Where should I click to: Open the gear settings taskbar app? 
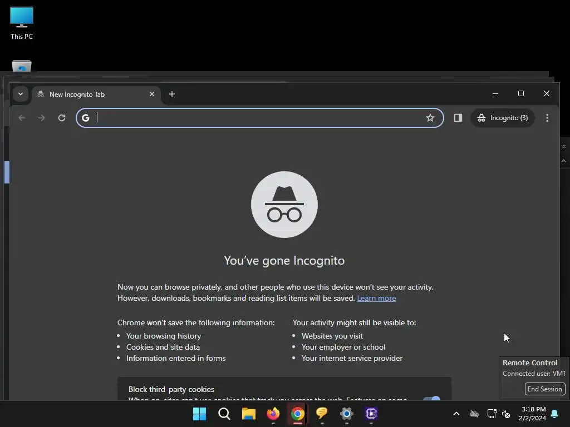pyautogui.click(x=346, y=414)
